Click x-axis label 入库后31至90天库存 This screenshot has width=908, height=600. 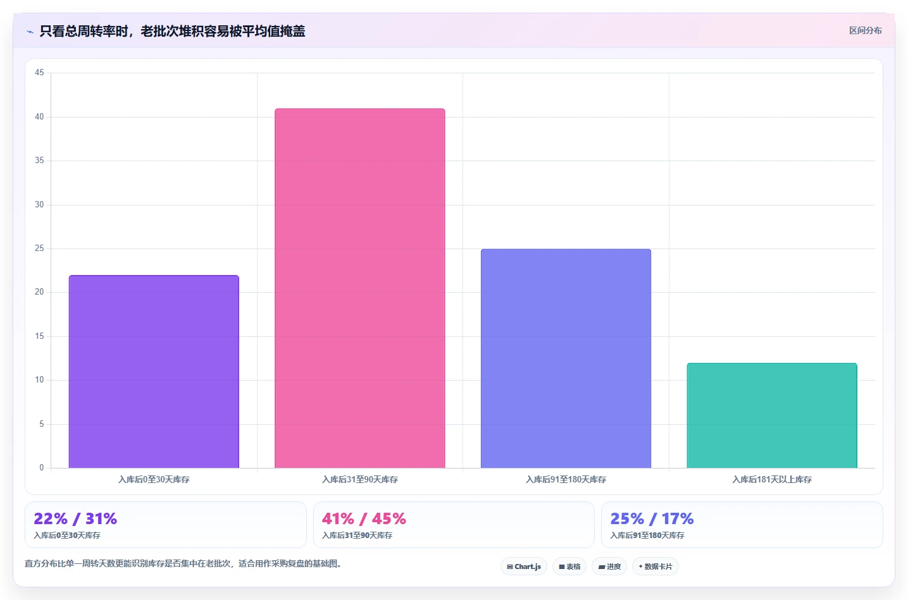click(359, 480)
